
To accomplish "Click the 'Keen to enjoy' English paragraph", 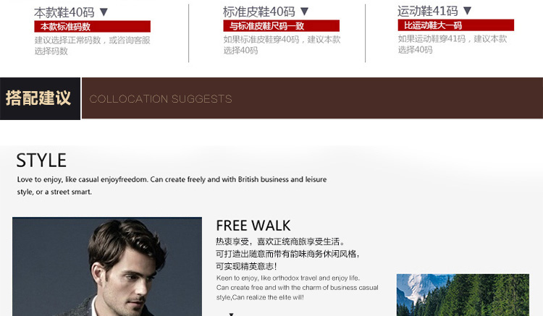I will pos(297,287).
